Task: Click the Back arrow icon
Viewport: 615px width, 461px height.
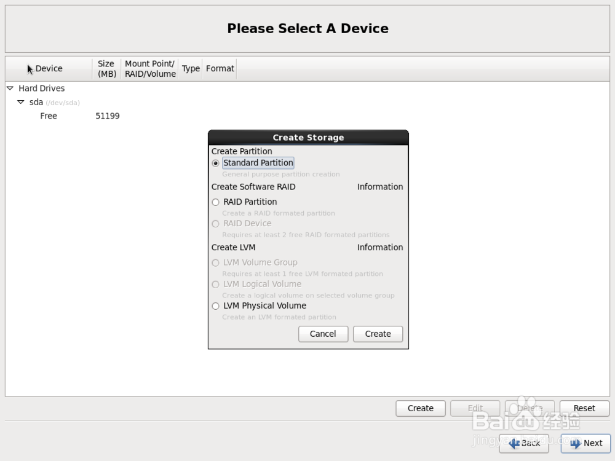Action: click(514, 443)
